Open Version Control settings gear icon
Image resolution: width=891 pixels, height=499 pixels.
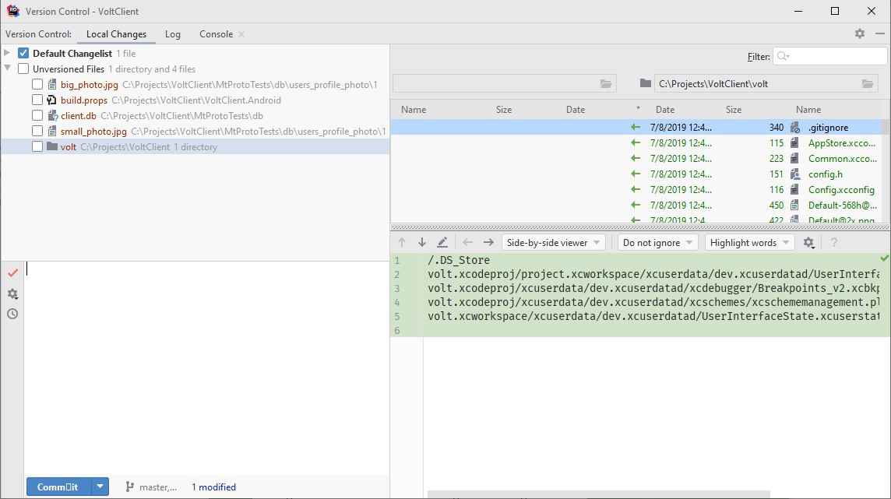(x=859, y=33)
